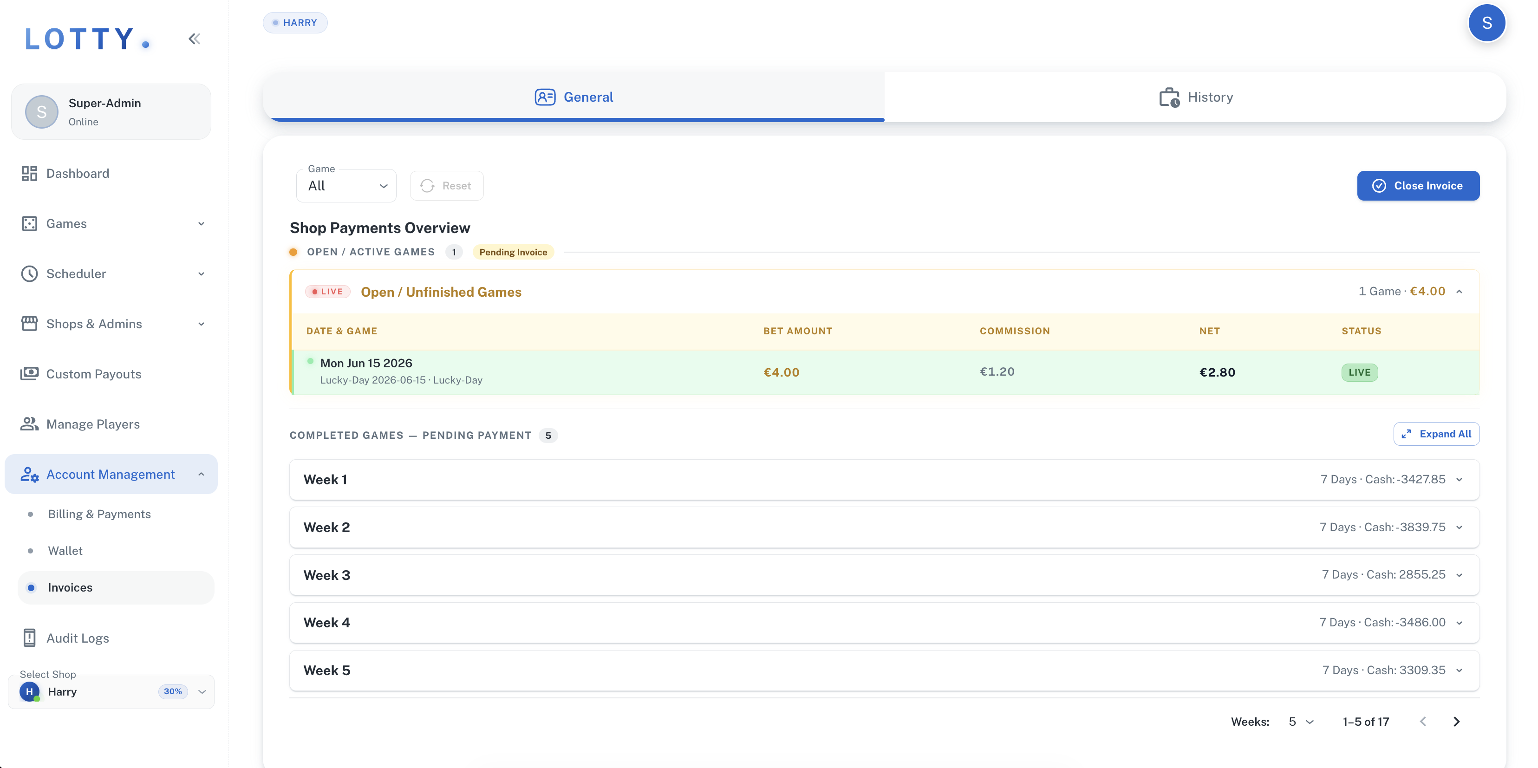
Task: Click the €1.20 commission value
Action: 997,371
